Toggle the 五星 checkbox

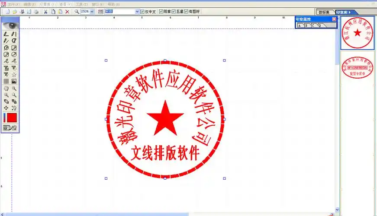[174, 11]
